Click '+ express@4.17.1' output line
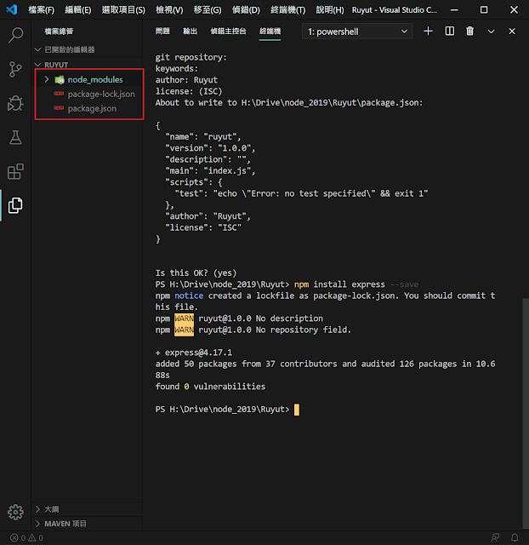 (x=194, y=353)
